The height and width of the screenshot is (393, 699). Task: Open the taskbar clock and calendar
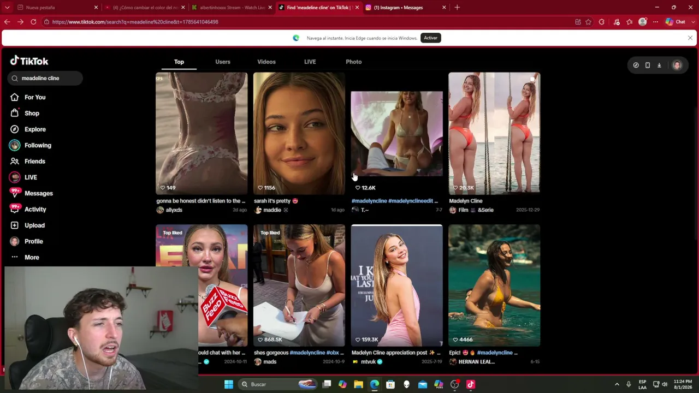[x=683, y=384]
